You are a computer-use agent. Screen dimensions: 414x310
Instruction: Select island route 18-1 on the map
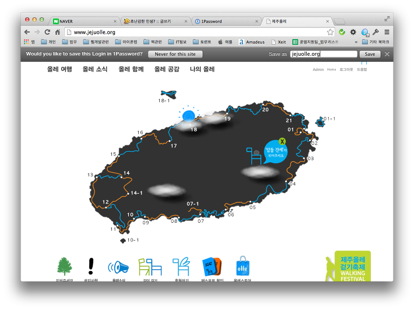164,101
